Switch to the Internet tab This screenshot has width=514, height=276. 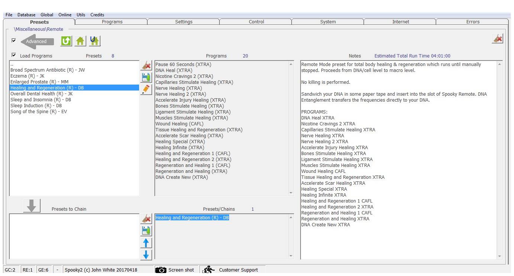(x=401, y=22)
